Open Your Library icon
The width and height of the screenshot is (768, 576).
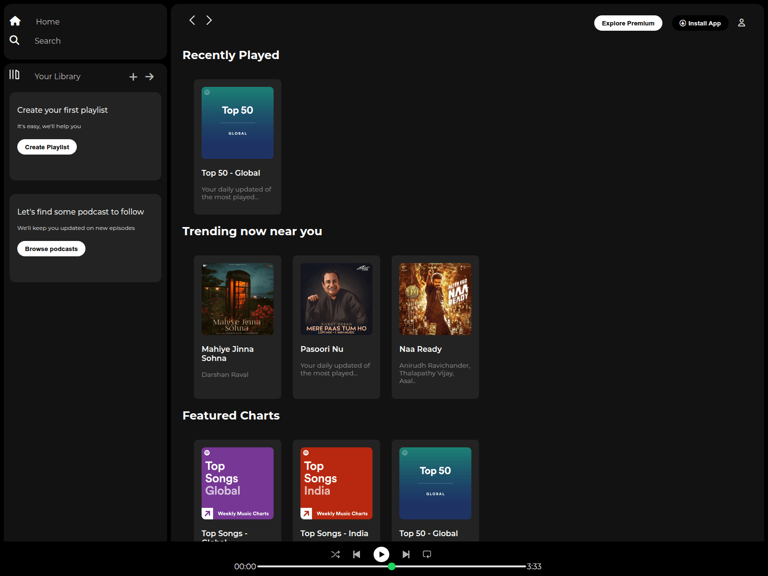tap(14, 75)
